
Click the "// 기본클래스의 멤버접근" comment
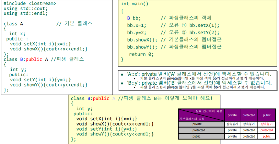point(191,40)
